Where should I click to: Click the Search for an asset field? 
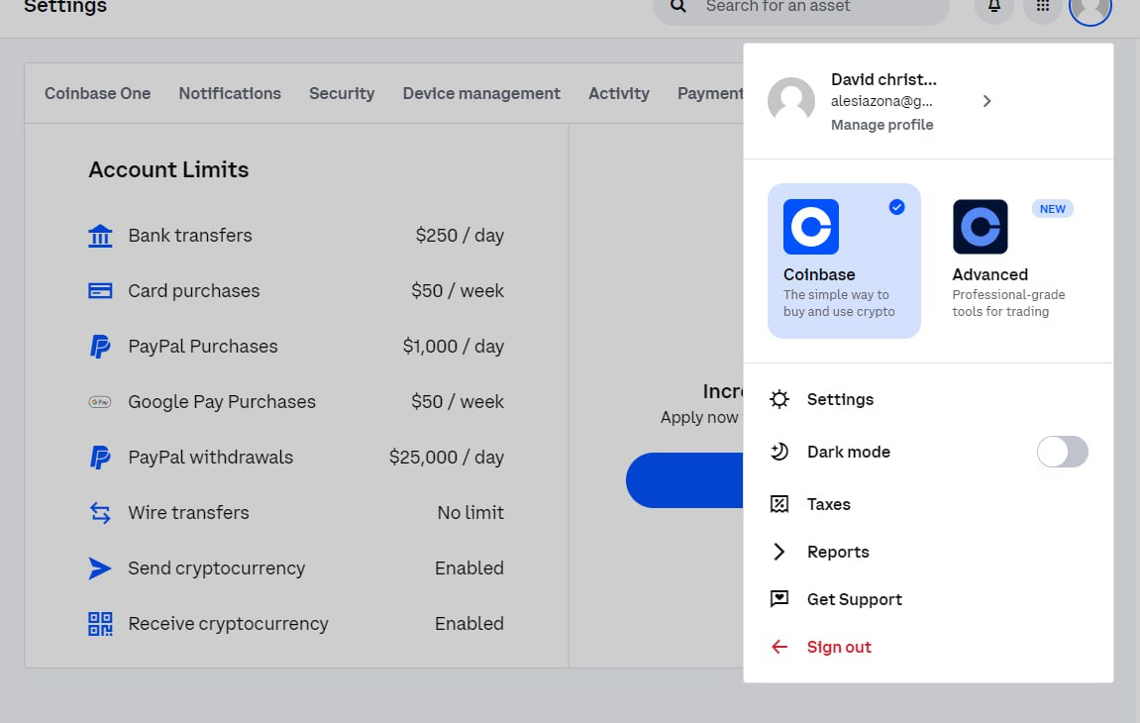802,8
